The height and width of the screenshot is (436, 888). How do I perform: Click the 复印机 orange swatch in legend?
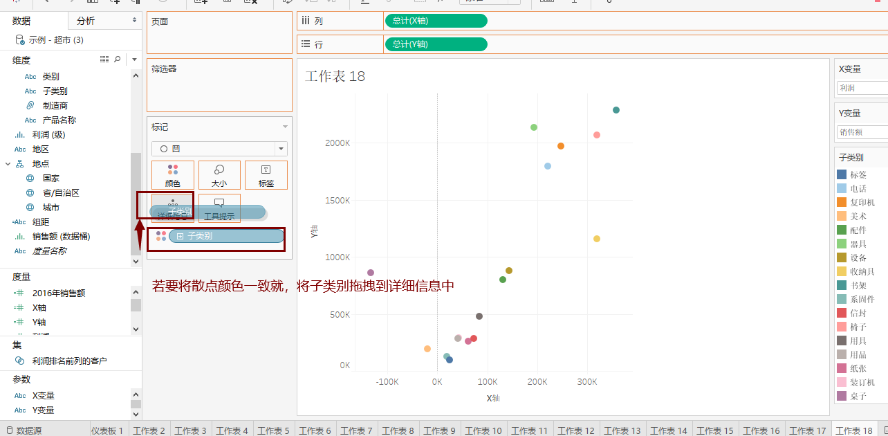click(x=842, y=202)
